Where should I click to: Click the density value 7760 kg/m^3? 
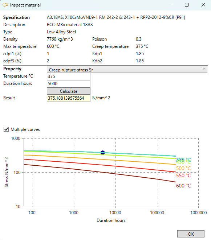point(60,39)
